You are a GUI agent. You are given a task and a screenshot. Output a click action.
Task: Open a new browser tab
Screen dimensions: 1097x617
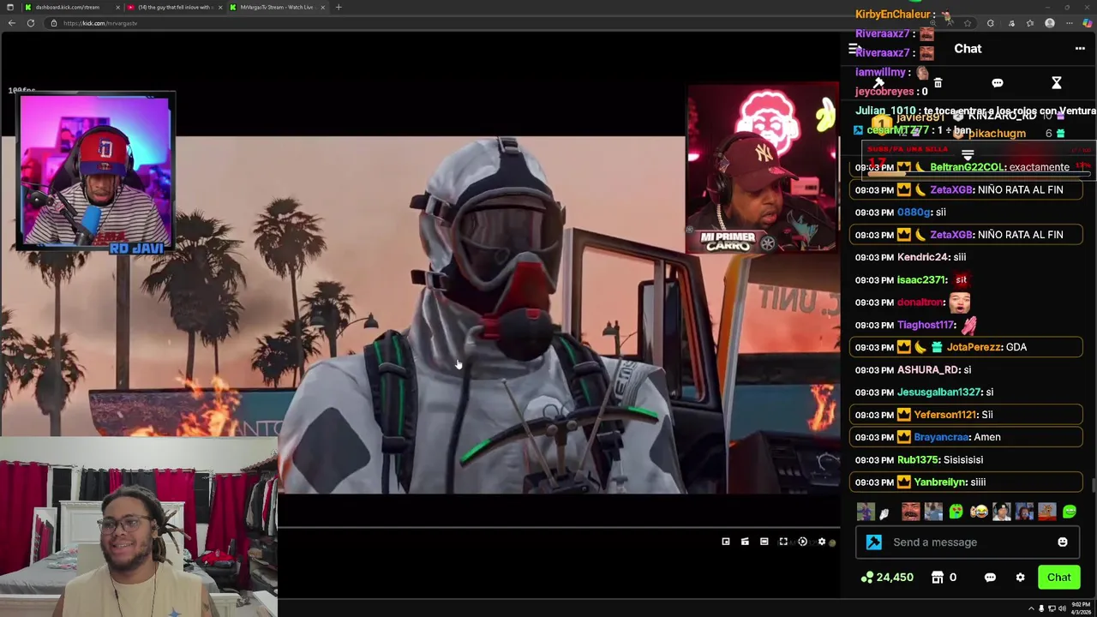[339, 7]
